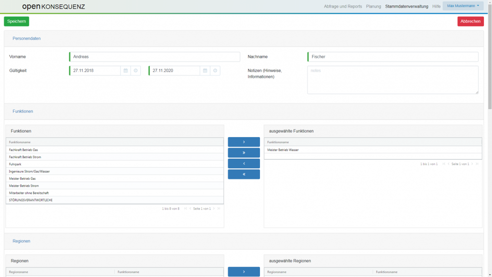Open calendar picker for end date 27.11.2020
The image size is (492, 277).
[x=205, y=71]
